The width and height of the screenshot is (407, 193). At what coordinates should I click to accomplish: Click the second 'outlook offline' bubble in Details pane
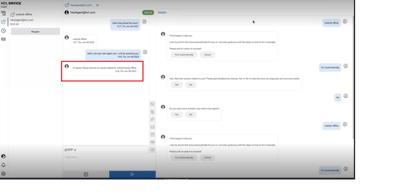[331, 126]
